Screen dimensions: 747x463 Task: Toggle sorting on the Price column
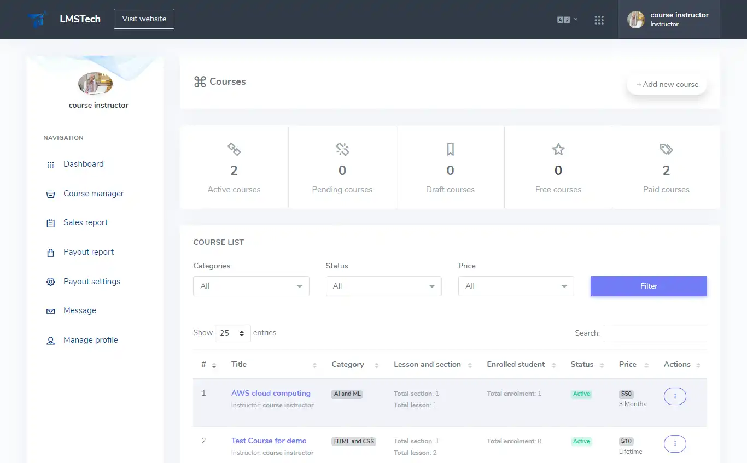point(645,365)
